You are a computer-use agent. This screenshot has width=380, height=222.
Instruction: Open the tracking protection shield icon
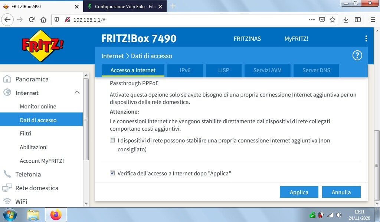coord(57,20)
